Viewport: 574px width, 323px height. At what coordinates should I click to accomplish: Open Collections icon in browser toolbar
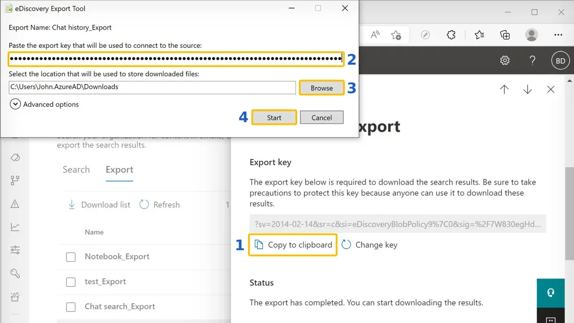point(505,35)
